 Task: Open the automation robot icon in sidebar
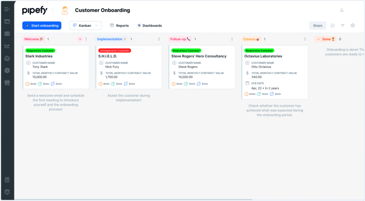7,58
